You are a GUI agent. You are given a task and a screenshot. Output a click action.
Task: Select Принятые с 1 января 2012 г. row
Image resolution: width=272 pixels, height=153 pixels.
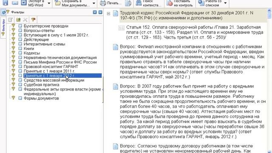click(62, 76)
